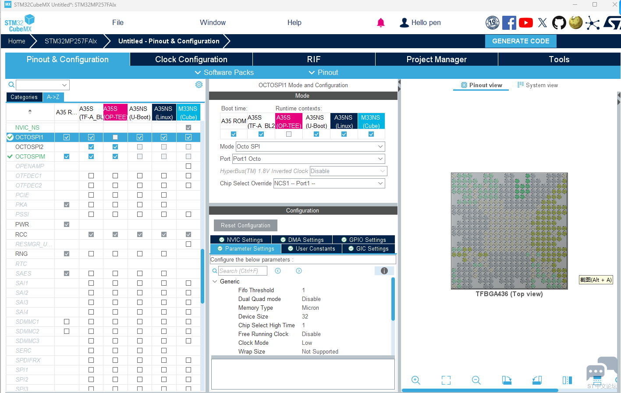The image size is (621, 393).
Task: Click the TFBGA436 chip package image
Action: tap(509, 231)
